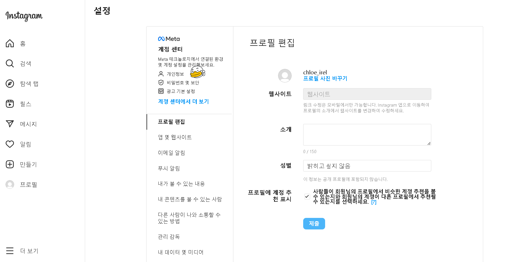Screen dimensions: 523x262
Task: Click the Instagram logo
Action: coord(24,16)
